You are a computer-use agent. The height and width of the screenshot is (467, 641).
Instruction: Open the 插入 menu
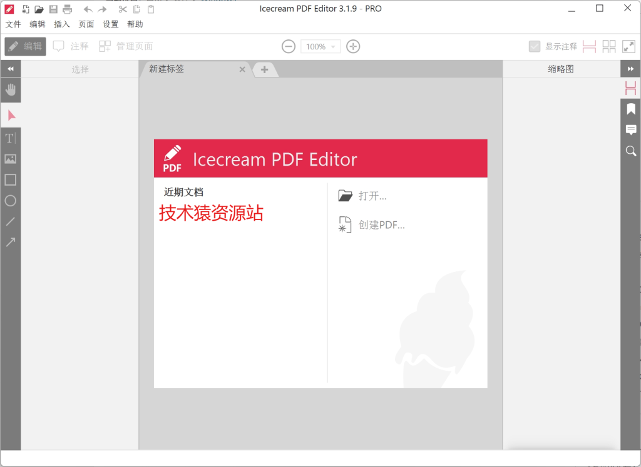tap(62, 24)
